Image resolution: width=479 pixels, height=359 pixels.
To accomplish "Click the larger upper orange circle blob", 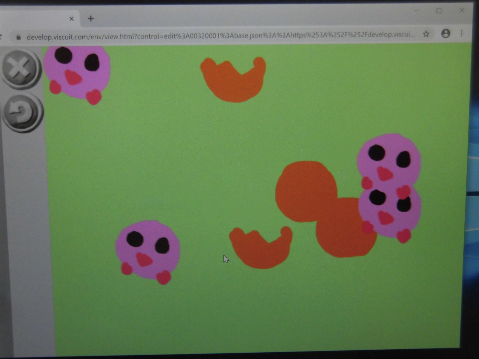I will click(306, 191).
